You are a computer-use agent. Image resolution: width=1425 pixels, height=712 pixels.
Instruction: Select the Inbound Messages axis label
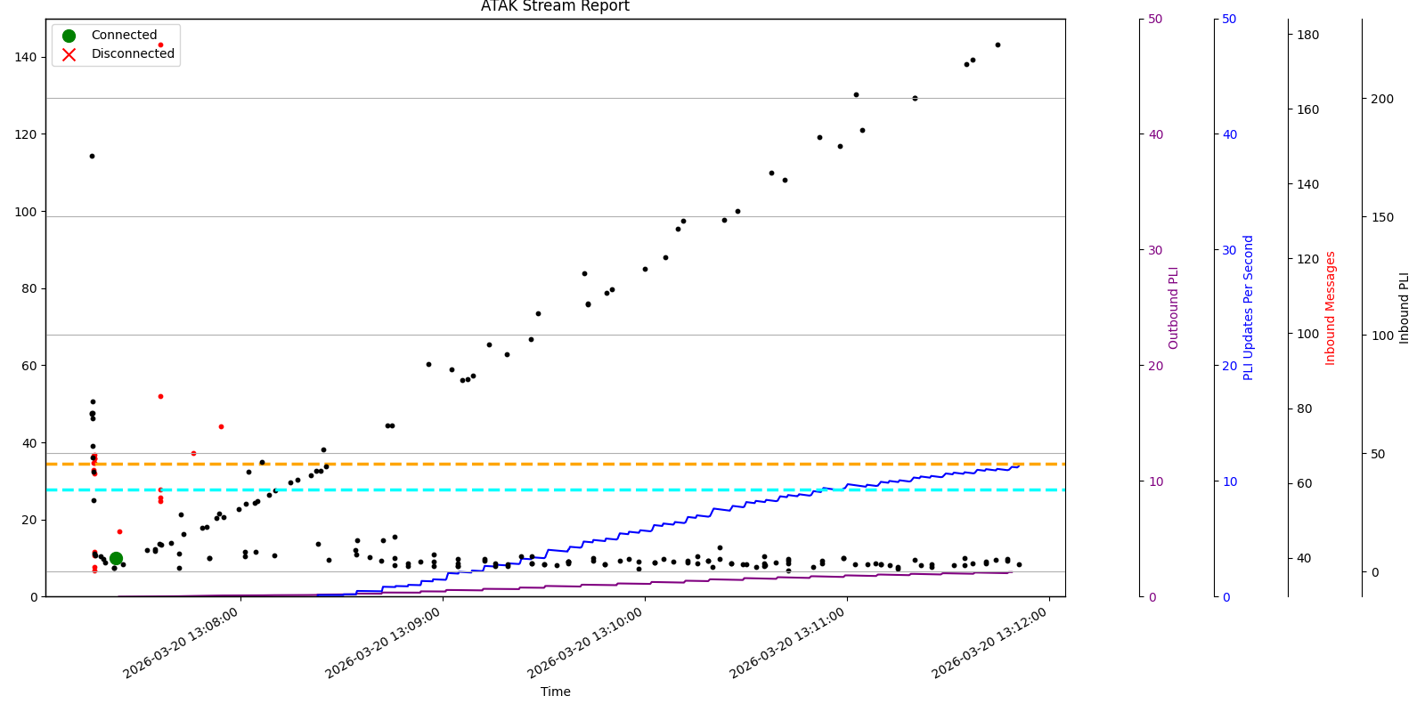click(1331, 308)
